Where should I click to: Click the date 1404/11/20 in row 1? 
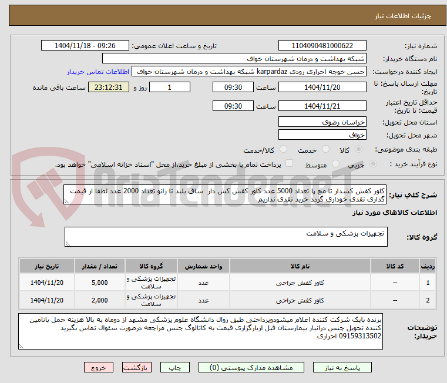(x=47, y=283)
